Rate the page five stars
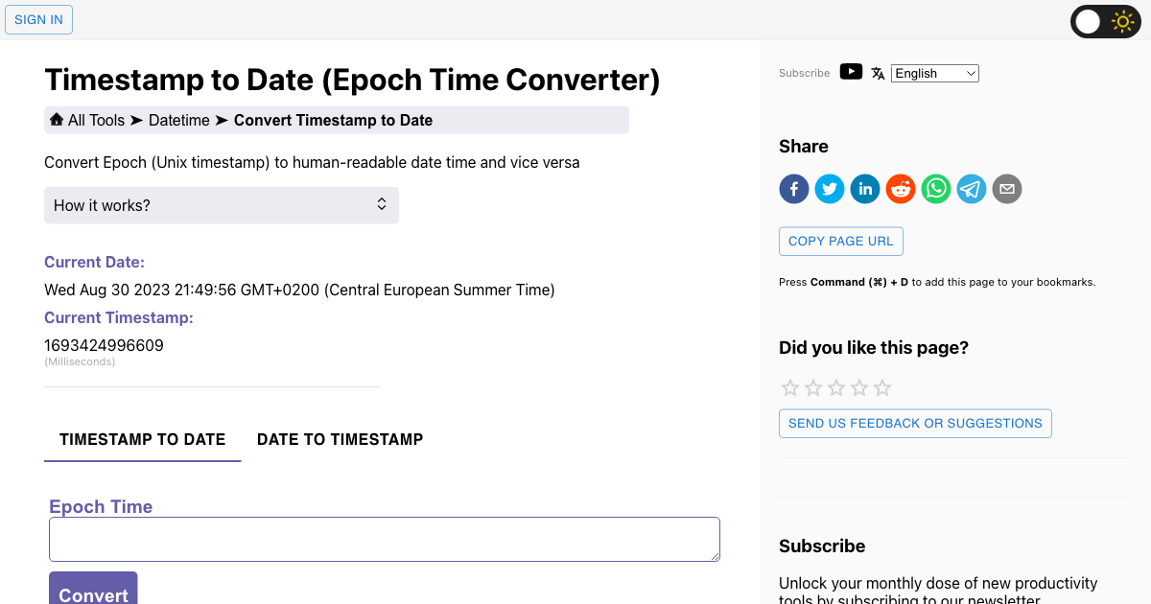Image resolution: width=1151 pixels, height=604 pixels. pyautogui.click(x=882, y=388)
